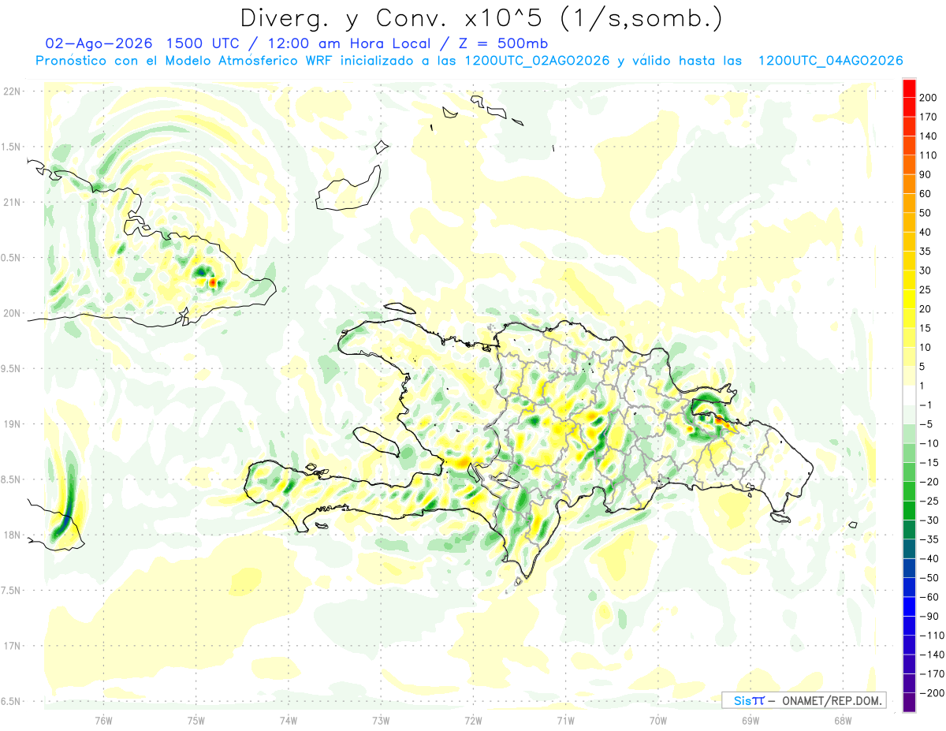Click the "69W" longitude label
This screenshot has width=946, height=731.
750,721
